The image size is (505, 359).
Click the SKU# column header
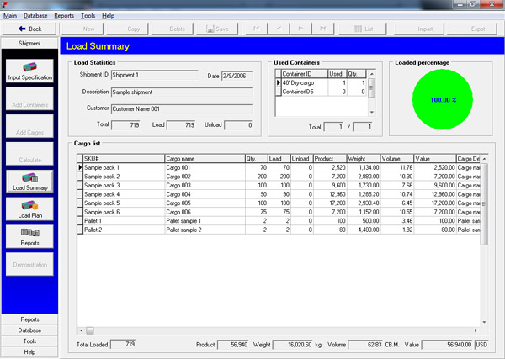click(x=124, y=159)
